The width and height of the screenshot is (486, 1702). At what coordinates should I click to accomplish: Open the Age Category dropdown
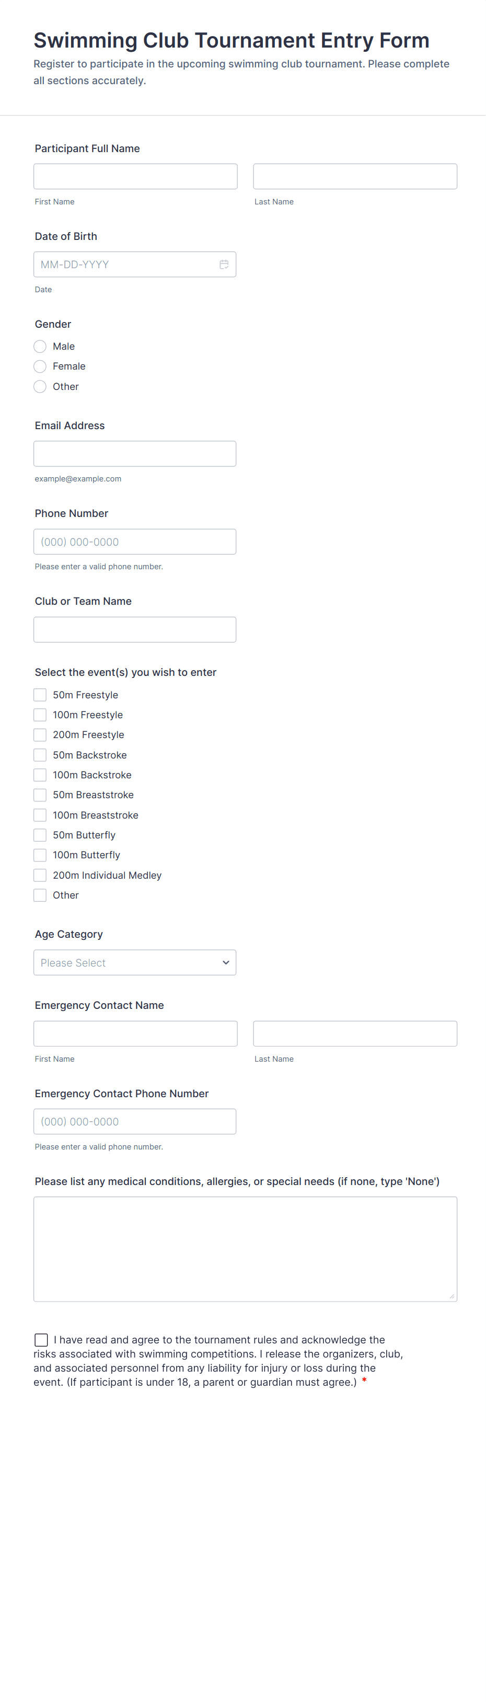coord(135,963)
